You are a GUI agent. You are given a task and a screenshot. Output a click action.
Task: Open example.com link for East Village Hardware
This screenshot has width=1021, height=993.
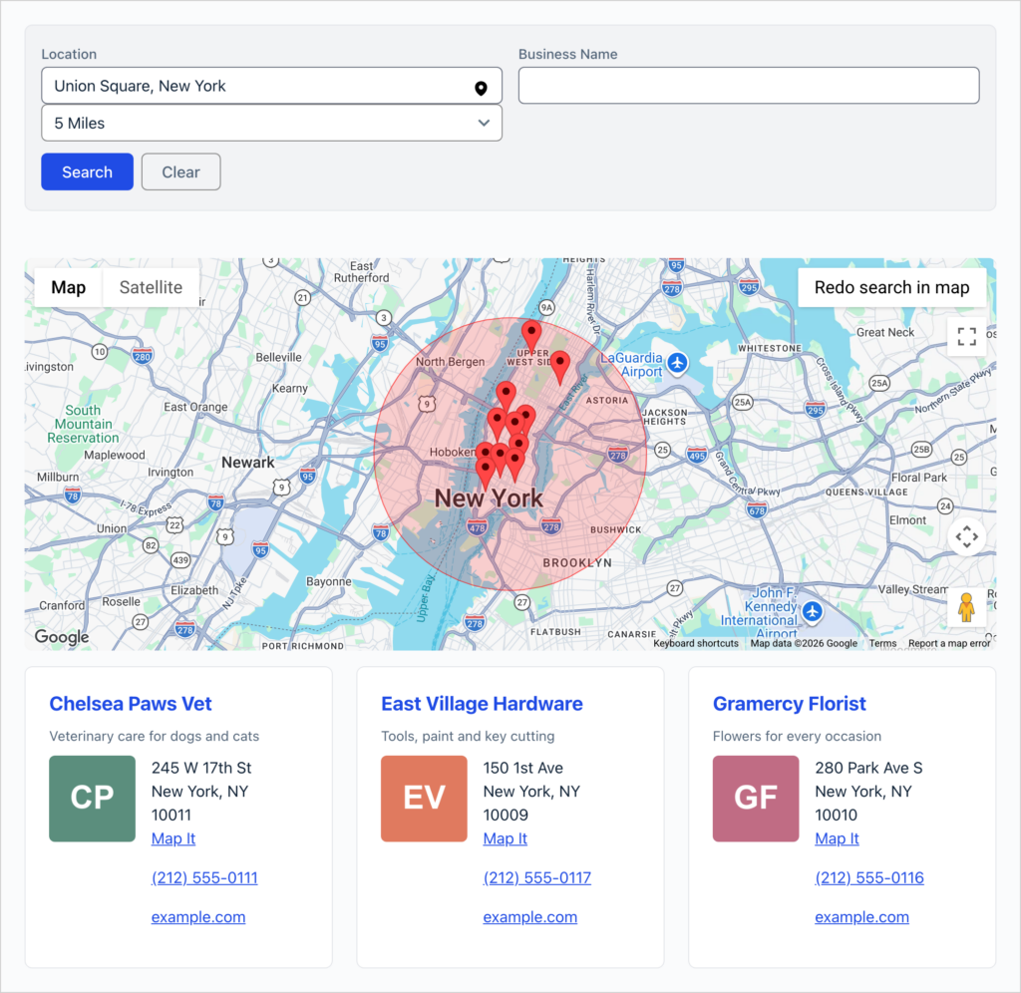530,917
